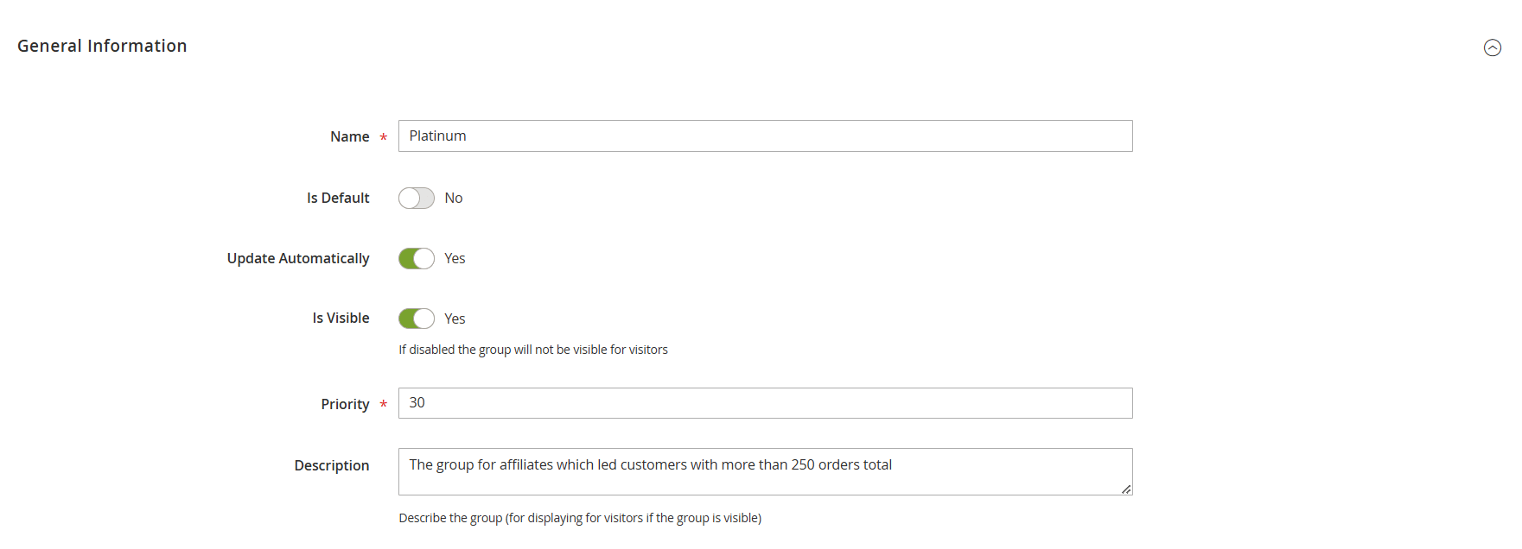
Task: Click the No label beside Is Default
Action: coord(453,198)
